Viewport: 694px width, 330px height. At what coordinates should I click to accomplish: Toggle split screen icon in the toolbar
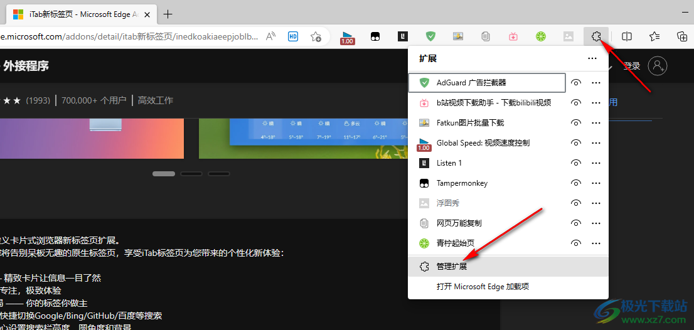tap(627, 36)
